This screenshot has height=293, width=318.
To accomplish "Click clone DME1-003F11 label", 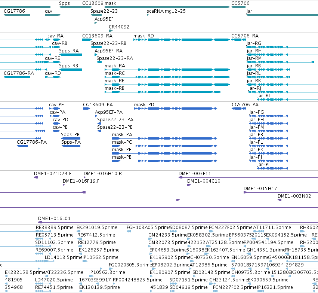I will 195,174.
